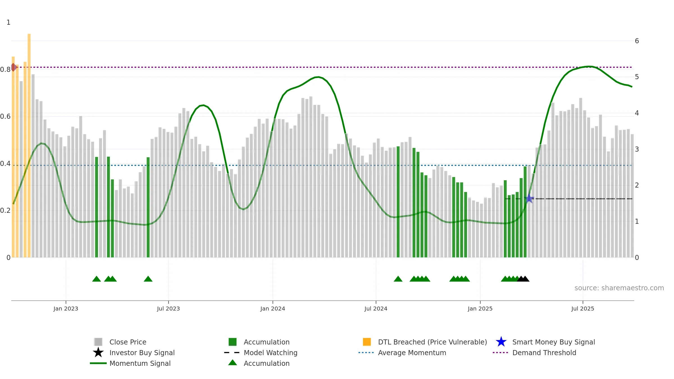Click the Jul 2025 axis label

(x=583, y=309)
